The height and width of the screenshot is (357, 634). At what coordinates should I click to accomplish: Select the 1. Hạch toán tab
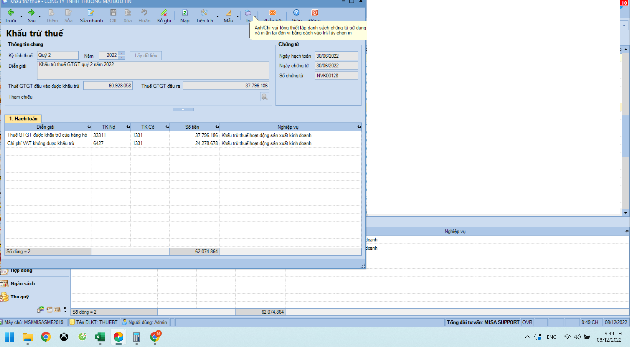click(x=23, y=119)
